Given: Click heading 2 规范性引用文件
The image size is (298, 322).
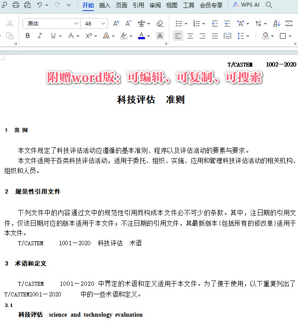Looking at the screenshot, I should click(38, 191).
